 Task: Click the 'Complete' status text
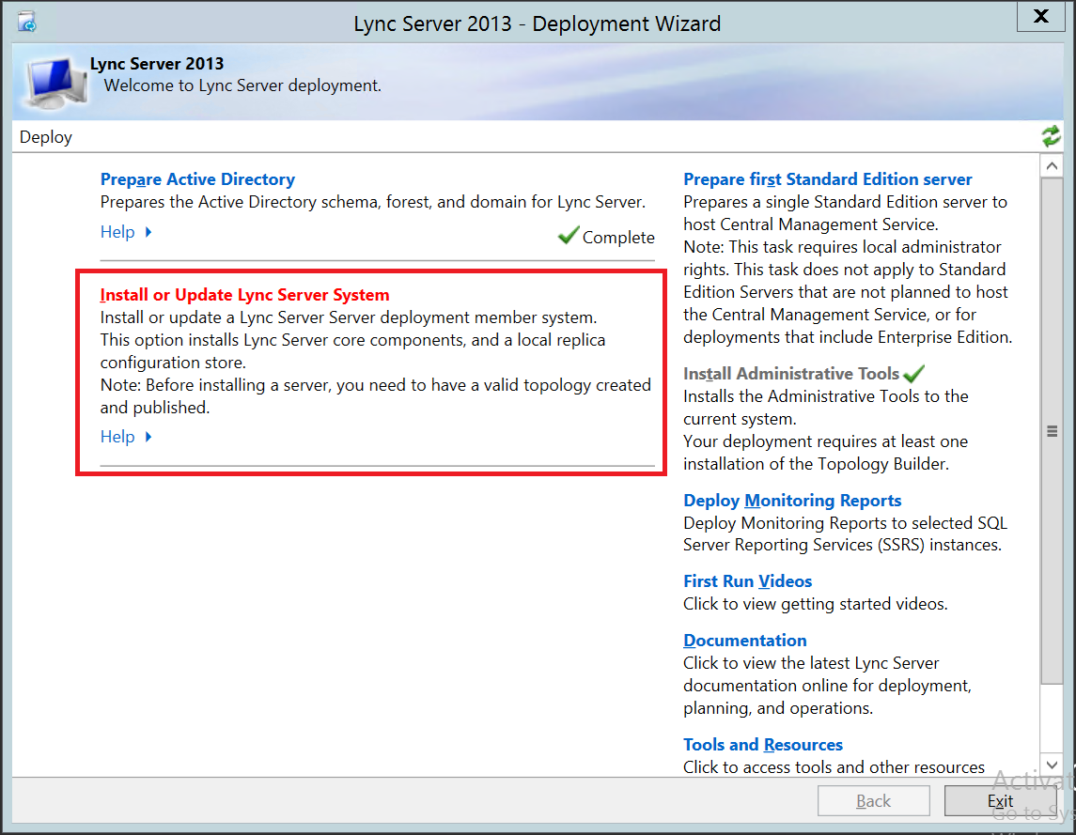(618, 238)
